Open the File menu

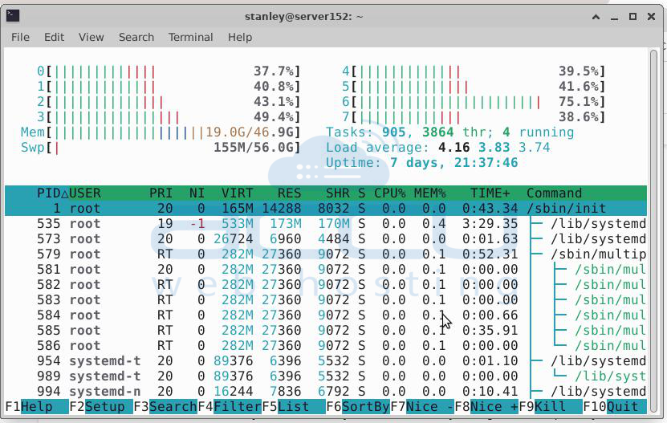20,38
